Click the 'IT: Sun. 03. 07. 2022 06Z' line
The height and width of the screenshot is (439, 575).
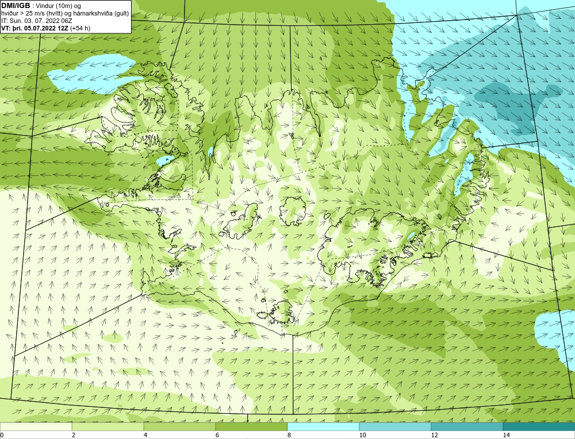tap(37, 21)
